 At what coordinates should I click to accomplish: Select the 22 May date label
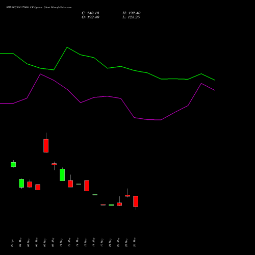pos(118,242)
